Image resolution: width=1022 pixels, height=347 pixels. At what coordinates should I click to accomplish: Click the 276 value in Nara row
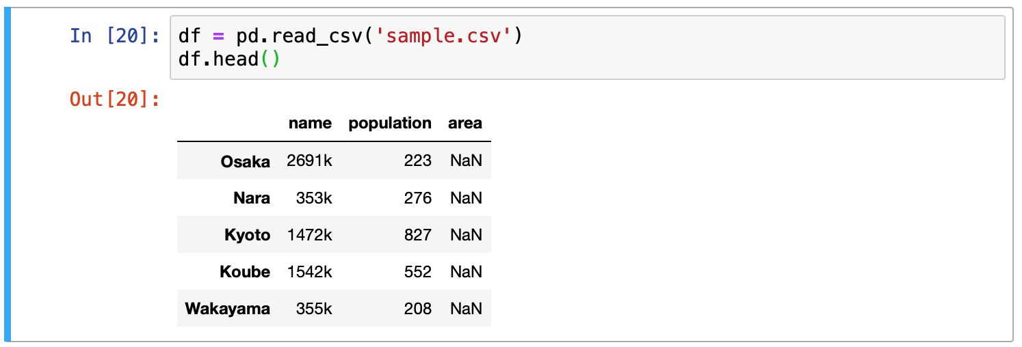click(417, 198)
